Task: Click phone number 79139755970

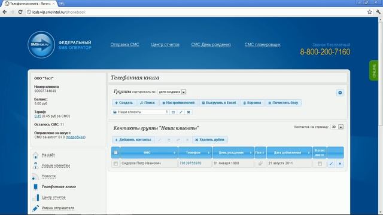Action: (190, 163)
